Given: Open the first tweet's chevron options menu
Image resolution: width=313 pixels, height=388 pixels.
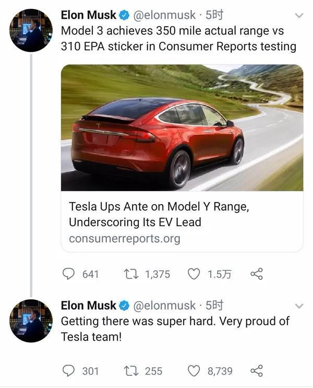Looking at the screenshot, I should click(299, 16).
